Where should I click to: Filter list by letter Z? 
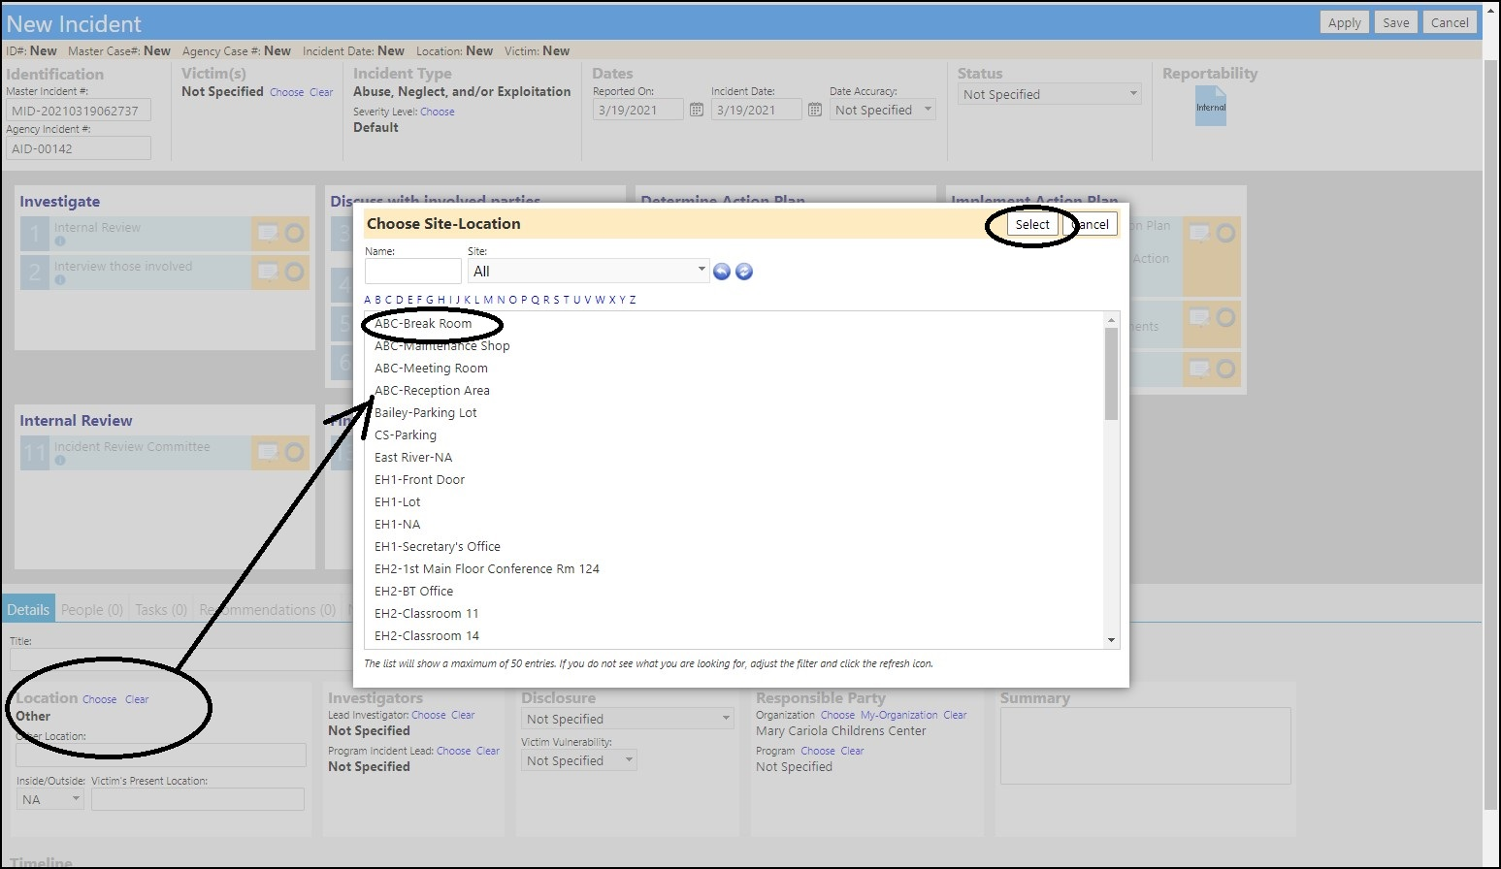[x=633, y=300]
